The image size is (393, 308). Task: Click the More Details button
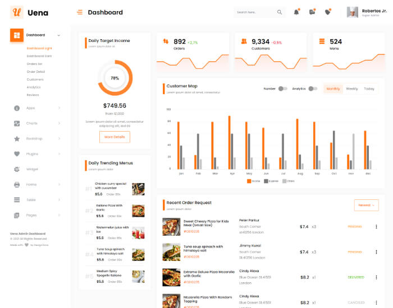[x=115, y=137]
